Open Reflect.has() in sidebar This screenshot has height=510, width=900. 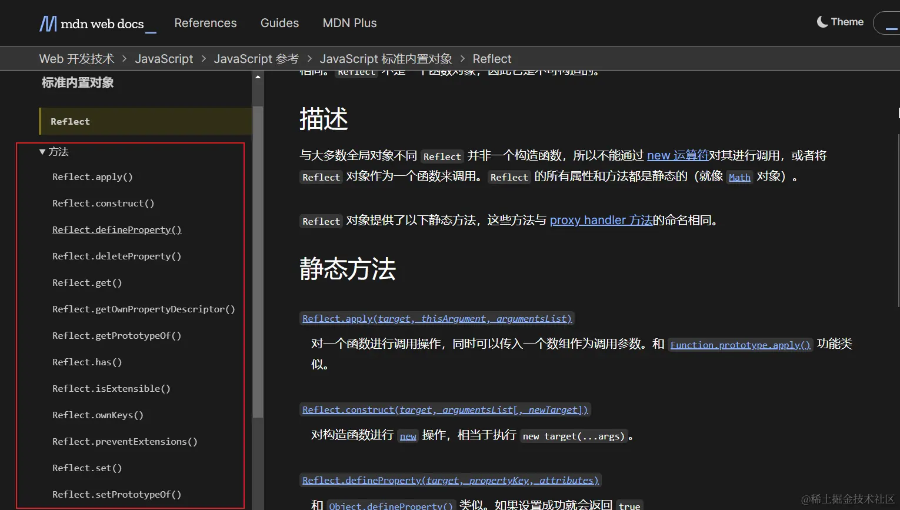point(87,362)
